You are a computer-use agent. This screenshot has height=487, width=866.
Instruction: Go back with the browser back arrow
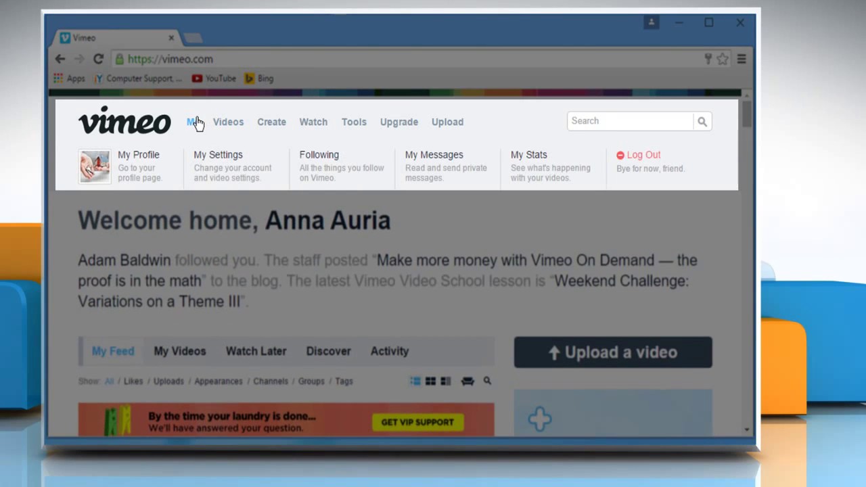[60, 60]
